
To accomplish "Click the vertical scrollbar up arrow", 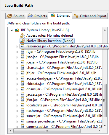I will [105, 30].
